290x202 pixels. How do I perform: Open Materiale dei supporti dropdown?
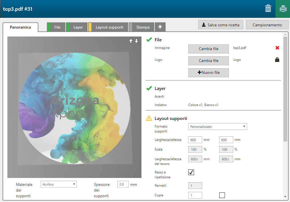point(59,184)
